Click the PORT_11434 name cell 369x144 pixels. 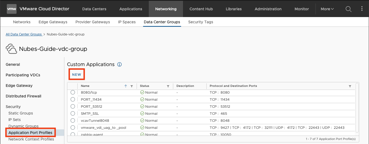(91, 99)
